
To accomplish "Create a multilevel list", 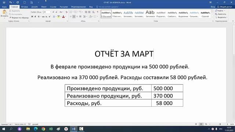I will (80, 12).
